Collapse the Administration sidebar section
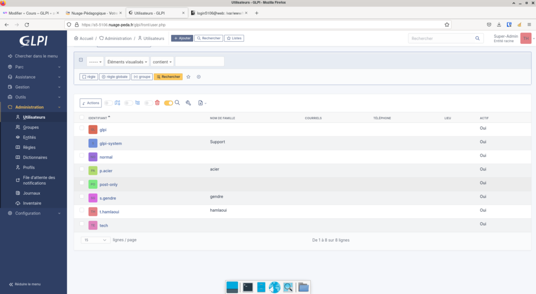This screenshot has width=536, height=294. pyautogui.click(x=33, y=107)
